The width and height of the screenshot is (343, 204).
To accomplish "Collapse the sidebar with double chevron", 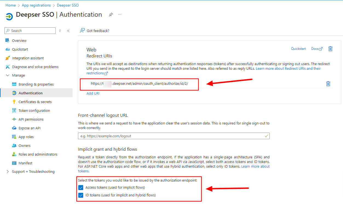I will coord(68,31).
